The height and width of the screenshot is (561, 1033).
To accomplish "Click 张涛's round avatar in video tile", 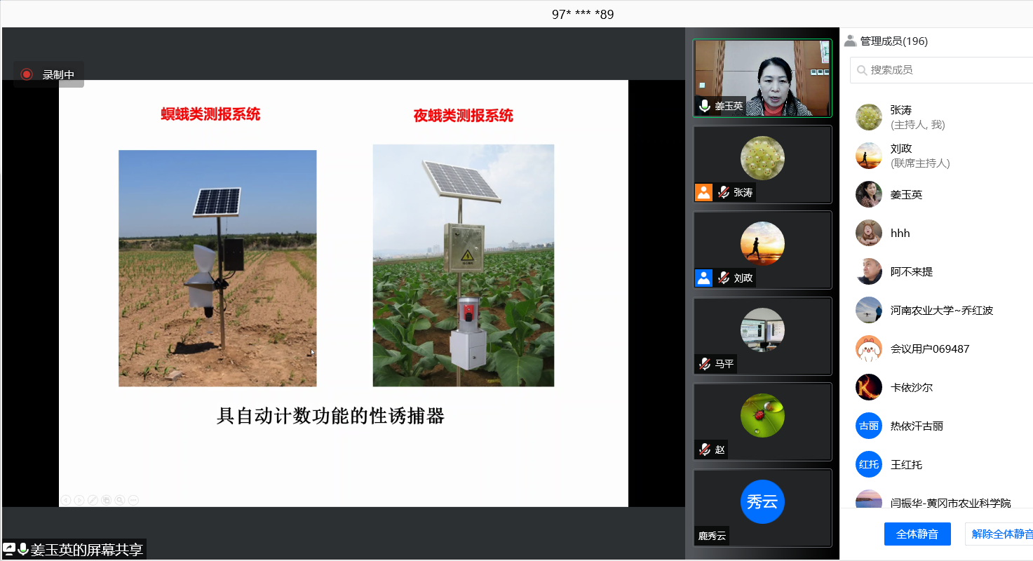I will [x=762, y=158].
